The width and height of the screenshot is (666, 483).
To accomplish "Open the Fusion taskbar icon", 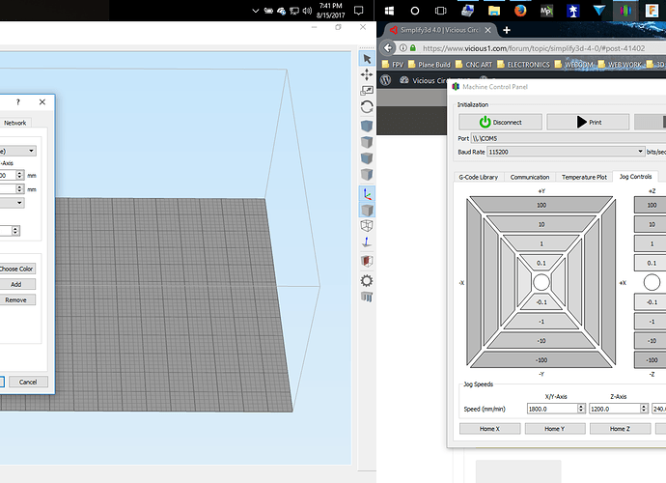I will (652, 11).
